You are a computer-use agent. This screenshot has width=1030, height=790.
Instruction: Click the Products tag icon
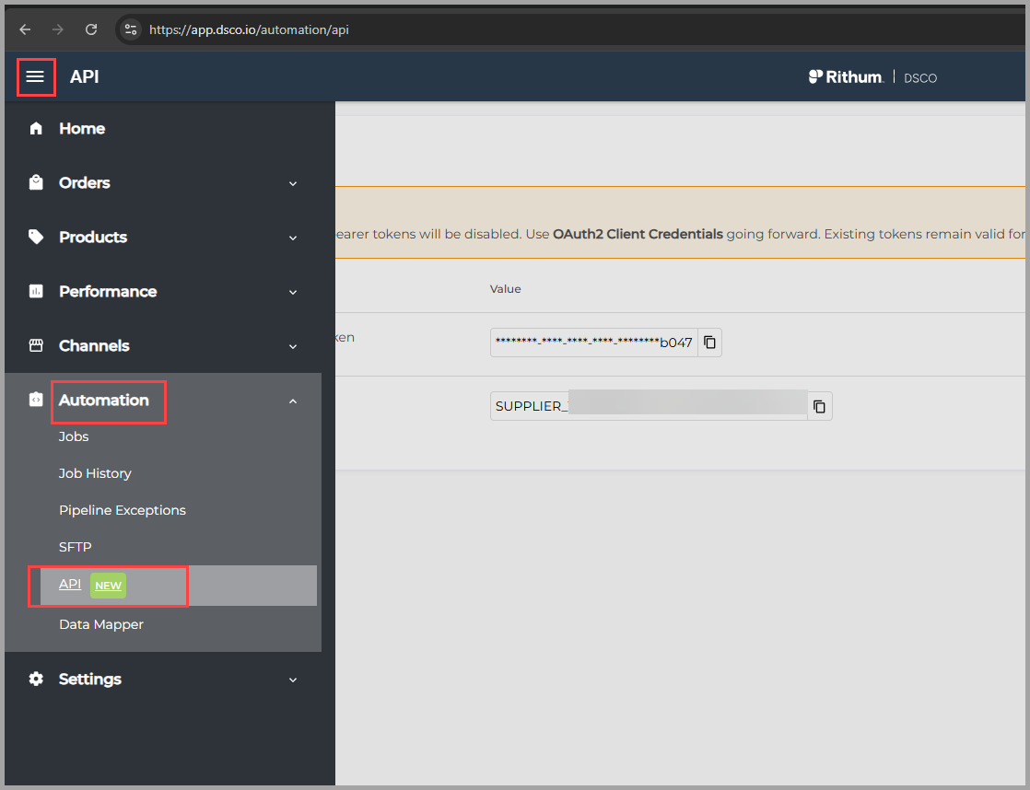tap(36, 237)
